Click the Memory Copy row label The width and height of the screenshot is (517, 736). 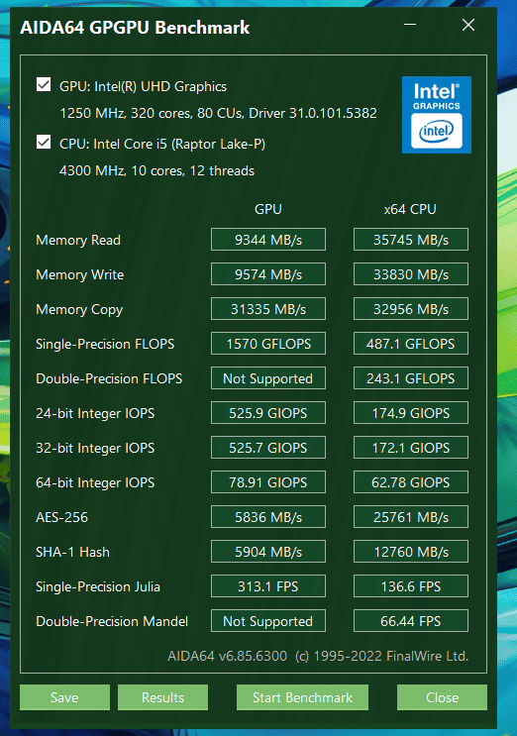(79, 310)
